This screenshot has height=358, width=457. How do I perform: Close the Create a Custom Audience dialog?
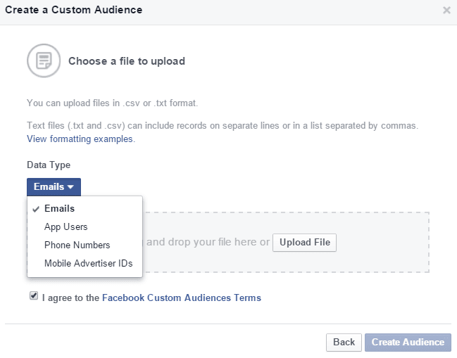click(446, 10)
